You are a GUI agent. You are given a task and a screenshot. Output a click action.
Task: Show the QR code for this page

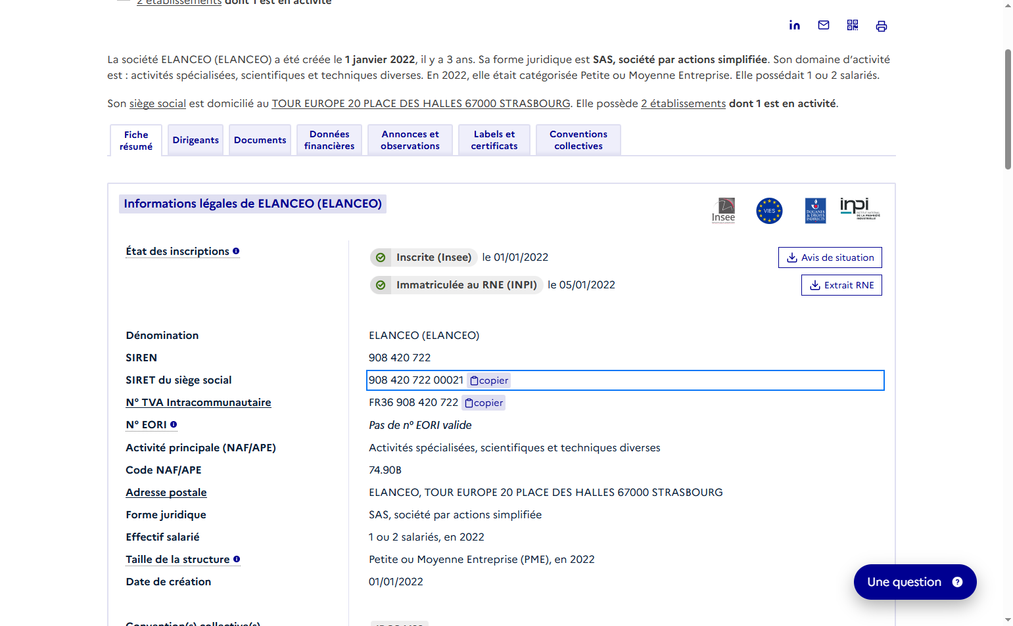(x=853, y=26)
